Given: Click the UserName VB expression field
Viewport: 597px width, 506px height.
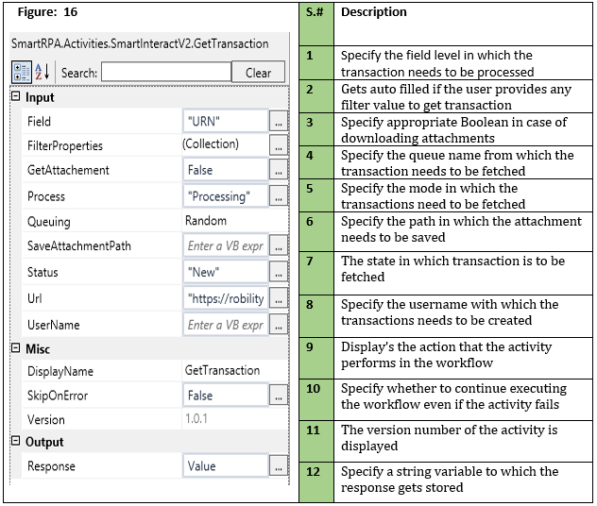Looking at the screenshot, I should tap(226, 325).
